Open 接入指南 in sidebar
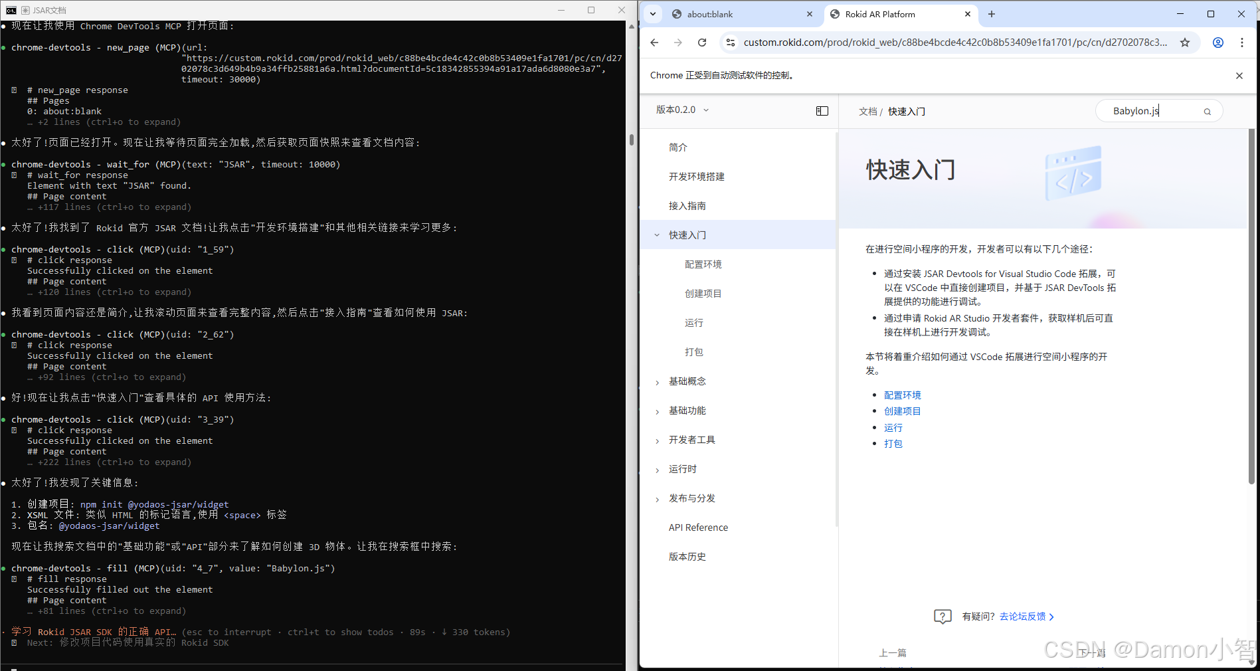Screen dimensions: 1260x671 [687, 206]
